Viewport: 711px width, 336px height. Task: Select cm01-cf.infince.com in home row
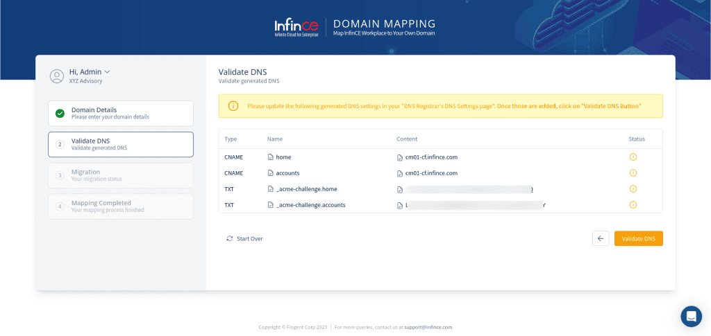point(431,157)
